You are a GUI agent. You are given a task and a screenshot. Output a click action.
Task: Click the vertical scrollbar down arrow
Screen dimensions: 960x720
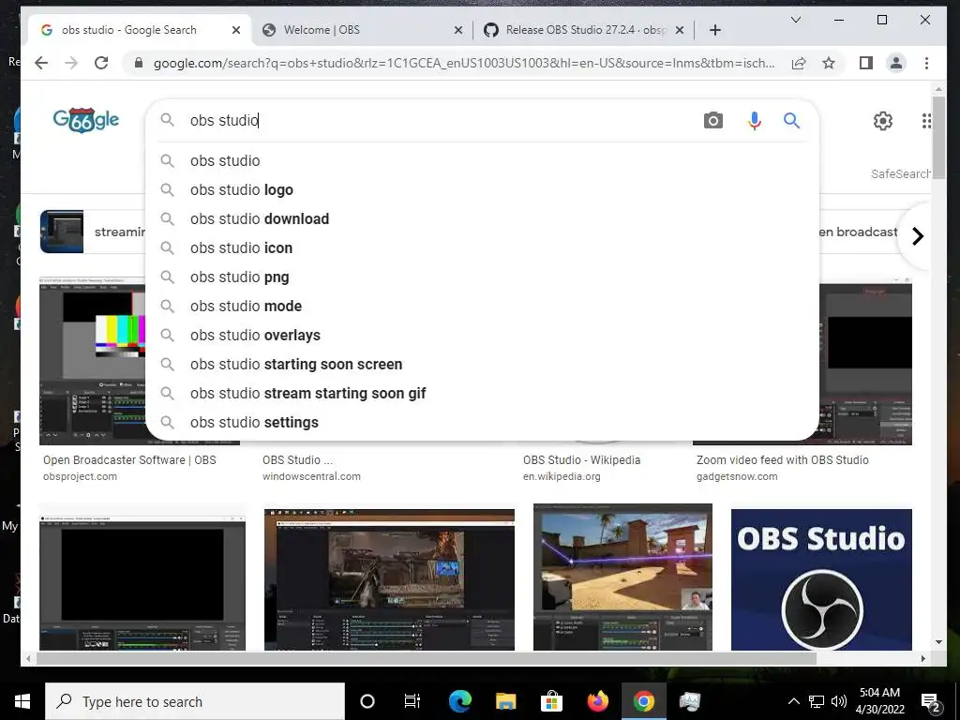(938, 642)
